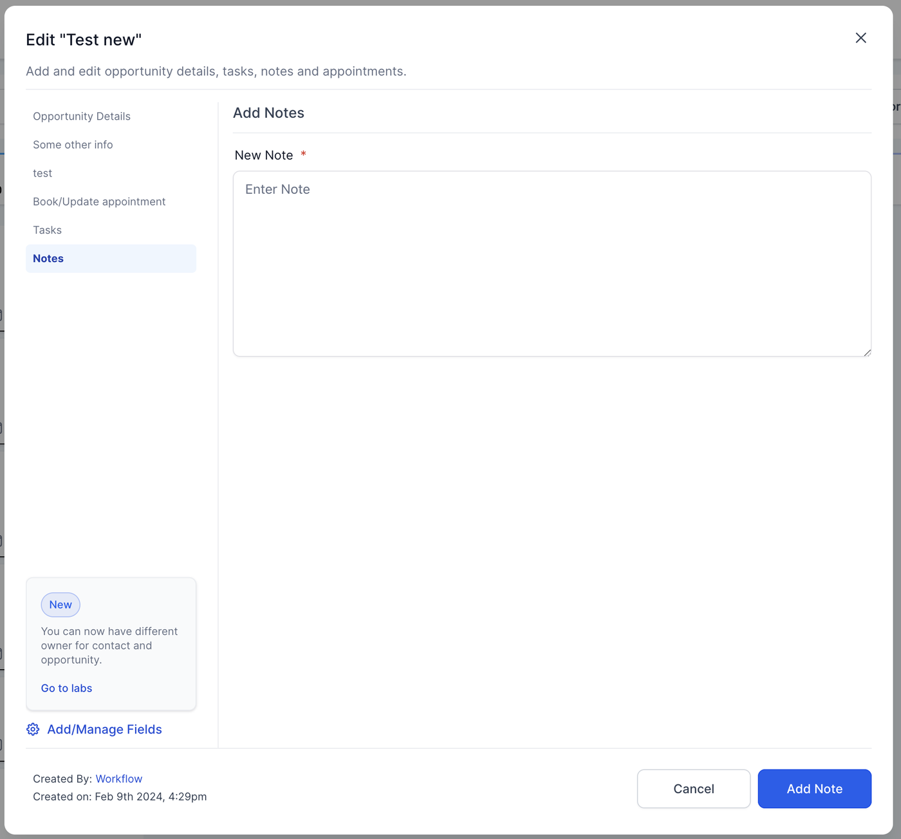The image size is (901, 839).
Task: Close the Edit dialog with the X icon
Action: 860,38
